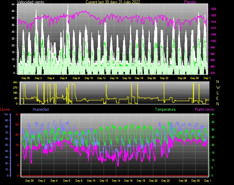Click the magenta 'Presión' label

tap(190, 2)
